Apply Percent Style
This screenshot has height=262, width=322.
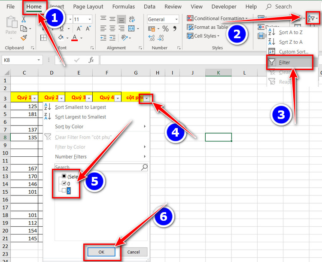pyautogui.click(x=166, y=29)
